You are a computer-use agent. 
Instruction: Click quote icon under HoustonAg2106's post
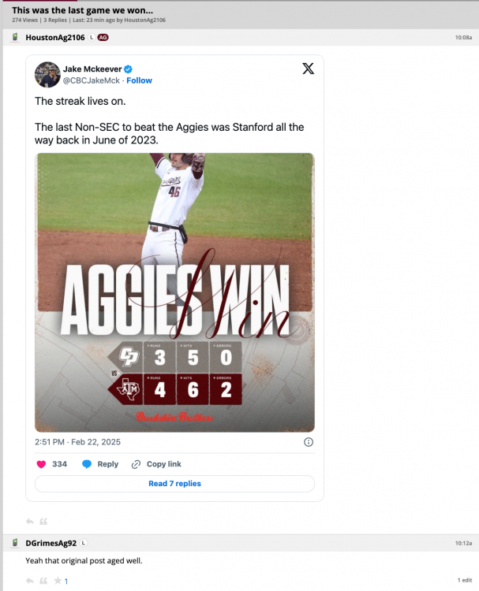coord(43,521)
